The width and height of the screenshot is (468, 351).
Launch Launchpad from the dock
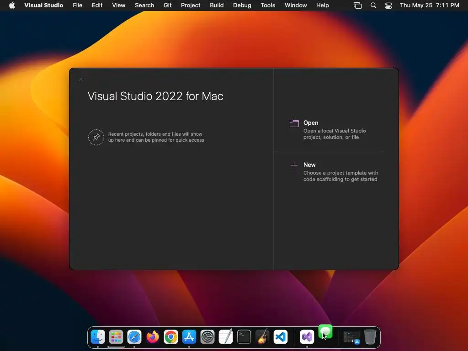click(116, 337)
